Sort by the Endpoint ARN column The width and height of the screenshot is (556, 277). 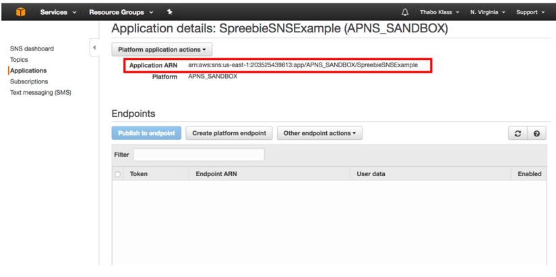[x=216, y=174]
